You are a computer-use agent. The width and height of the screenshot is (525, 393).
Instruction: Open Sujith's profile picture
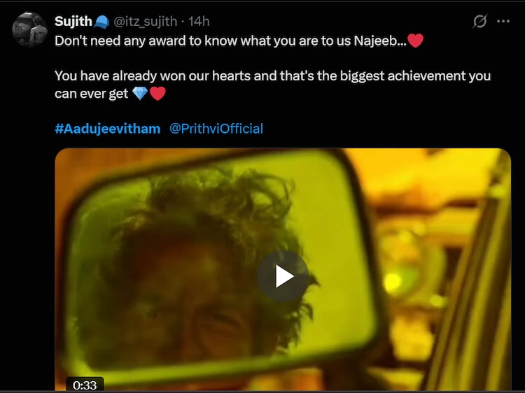pyautogui.click(x=29, y=29)
